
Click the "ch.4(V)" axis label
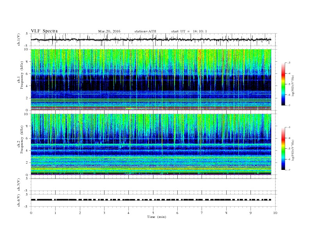18,200
